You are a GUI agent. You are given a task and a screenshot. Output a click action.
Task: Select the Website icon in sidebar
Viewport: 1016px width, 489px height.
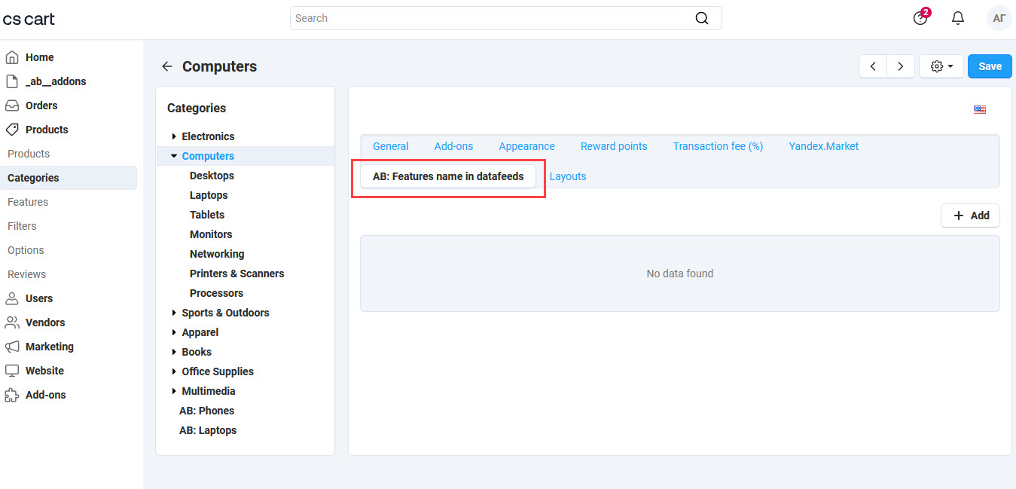[x=13, y=370]
